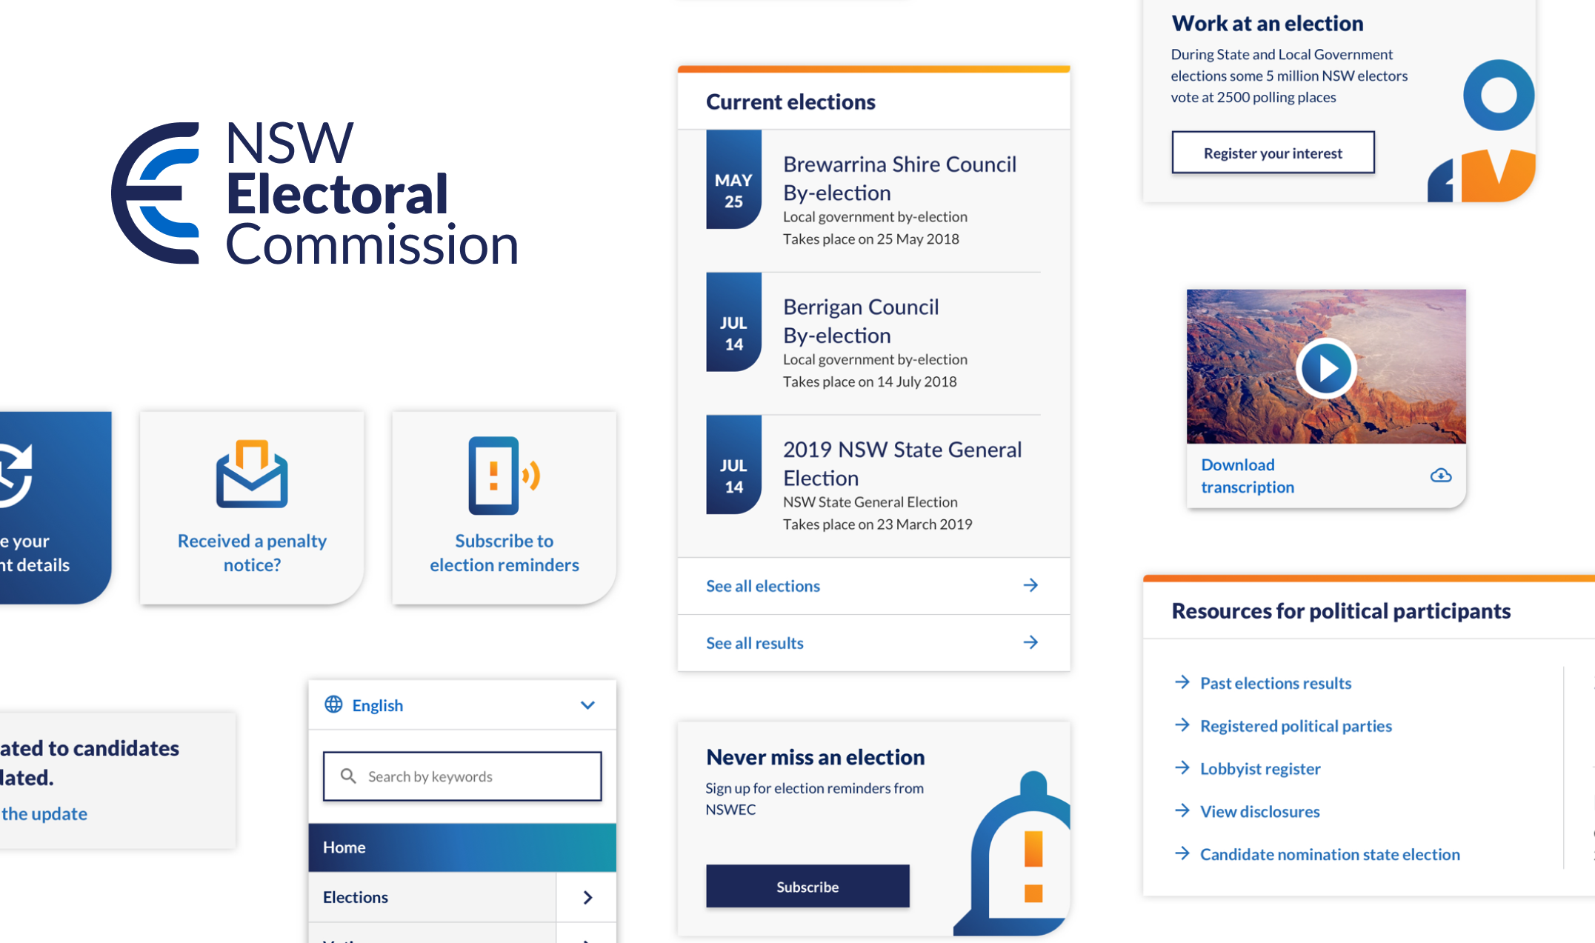Click 'Takes place on 14 July 2018' text
Viewport: 1595px width, 943px height.
(x=870, y=381)
